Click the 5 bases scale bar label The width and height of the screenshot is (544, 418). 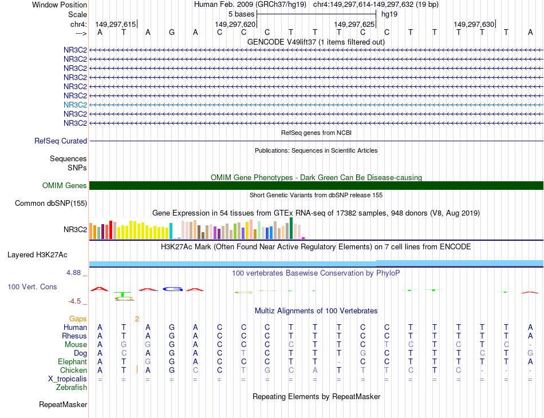point(242,14)
